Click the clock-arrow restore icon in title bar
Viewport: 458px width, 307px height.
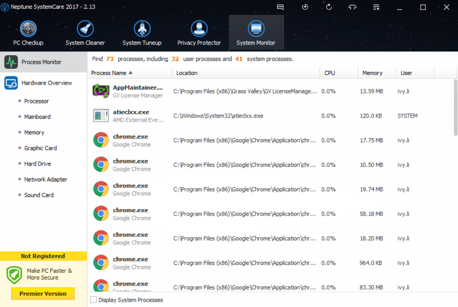305,7
